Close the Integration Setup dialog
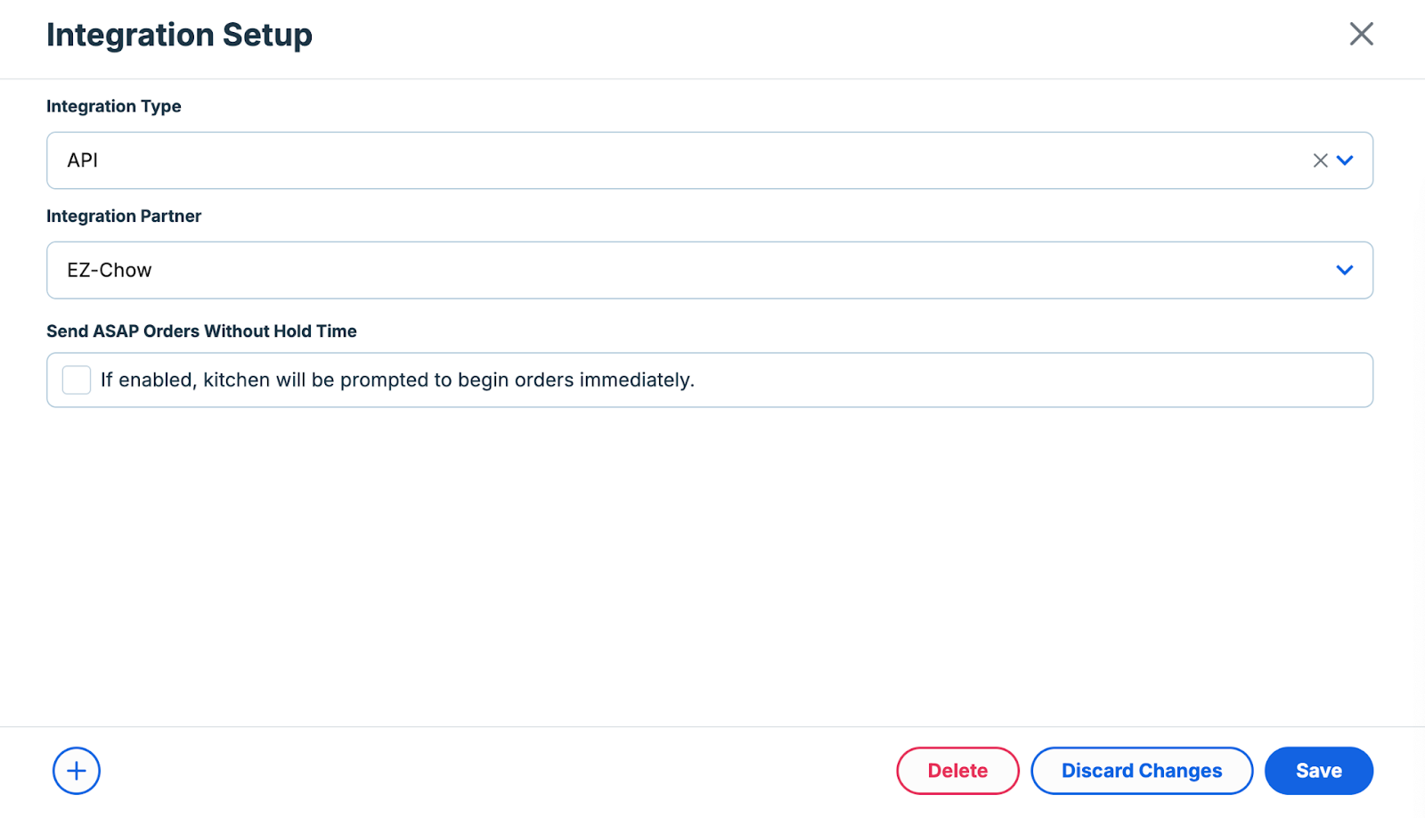This screenshot has width=1425, height=818. pyautogui.click(x=1361, y=34)
